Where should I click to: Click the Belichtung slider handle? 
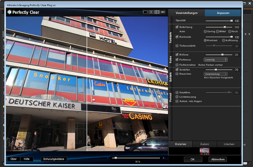(225, 27)
